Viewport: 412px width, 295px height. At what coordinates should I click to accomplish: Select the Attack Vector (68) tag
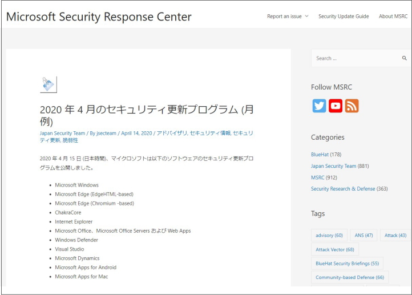click(x=334, y=249)
